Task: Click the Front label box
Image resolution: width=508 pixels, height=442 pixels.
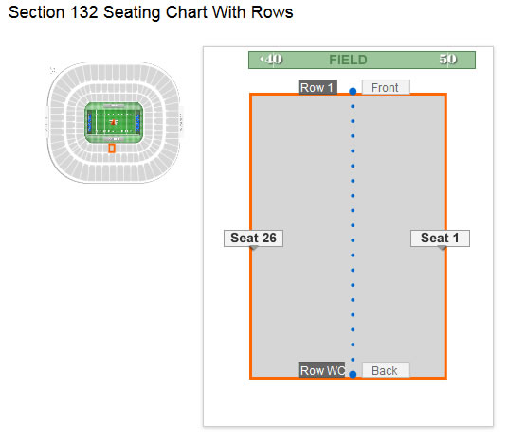Action: point(386,87)
